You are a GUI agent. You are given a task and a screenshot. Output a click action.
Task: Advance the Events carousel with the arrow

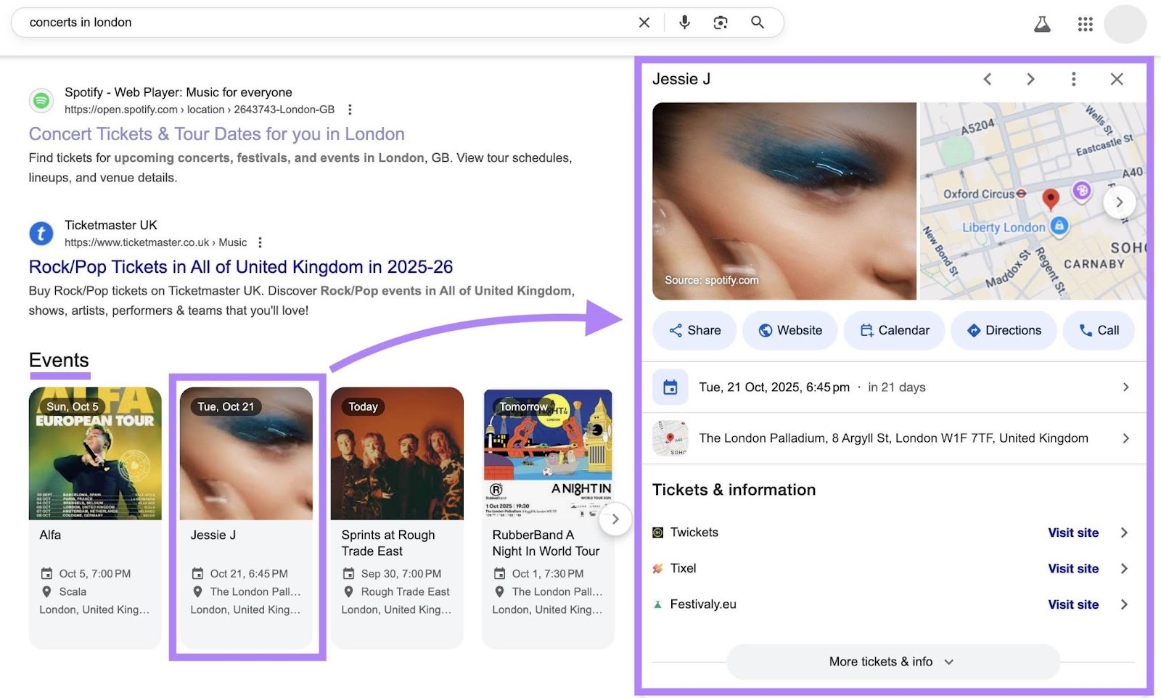pyautogui.click(x=615, y=520)
